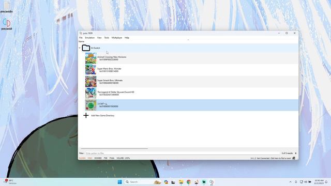Image resolution: width=331 pixels, height=186 pixels.
Task: Open the clock and date panel
Action: (x=319, y=182)
